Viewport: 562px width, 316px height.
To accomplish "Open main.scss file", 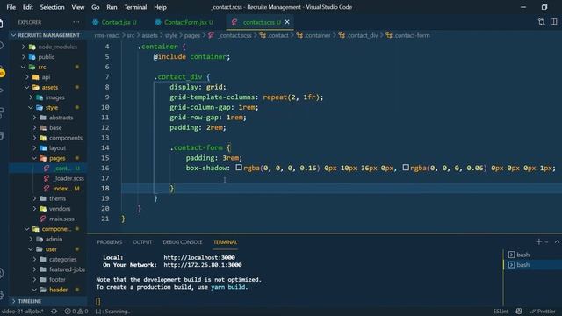I will (61, 219).
